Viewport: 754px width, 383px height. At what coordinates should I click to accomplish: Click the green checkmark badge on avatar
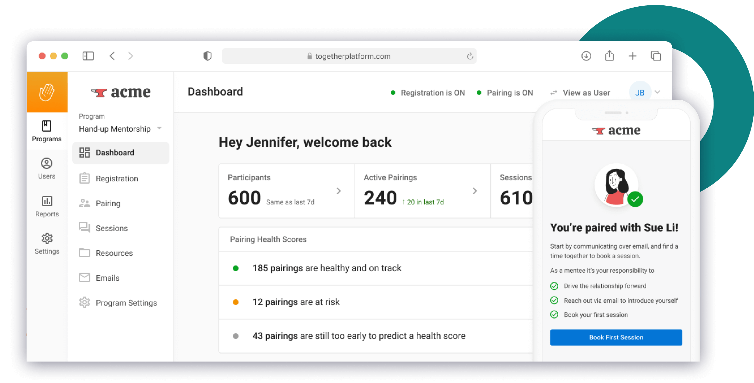click(635, 199)
